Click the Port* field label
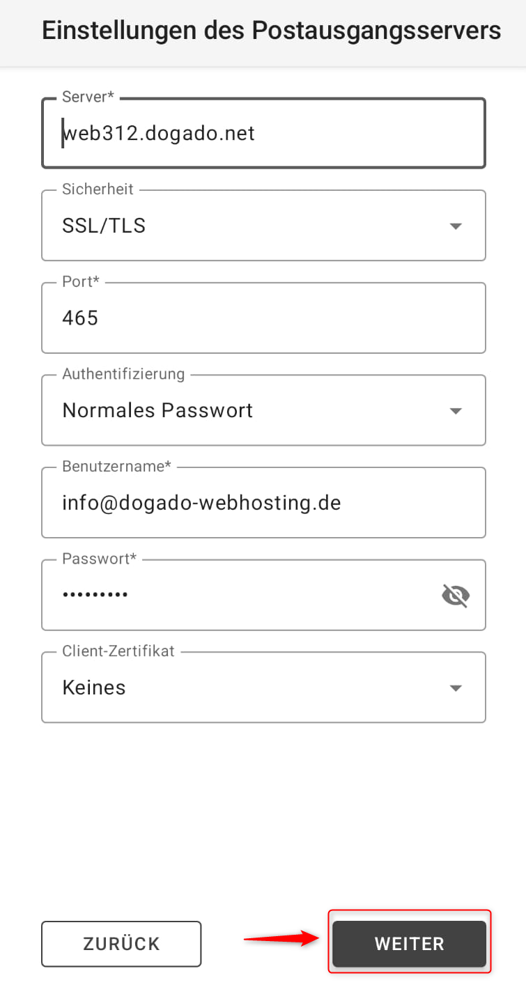 tap(81, 281)
